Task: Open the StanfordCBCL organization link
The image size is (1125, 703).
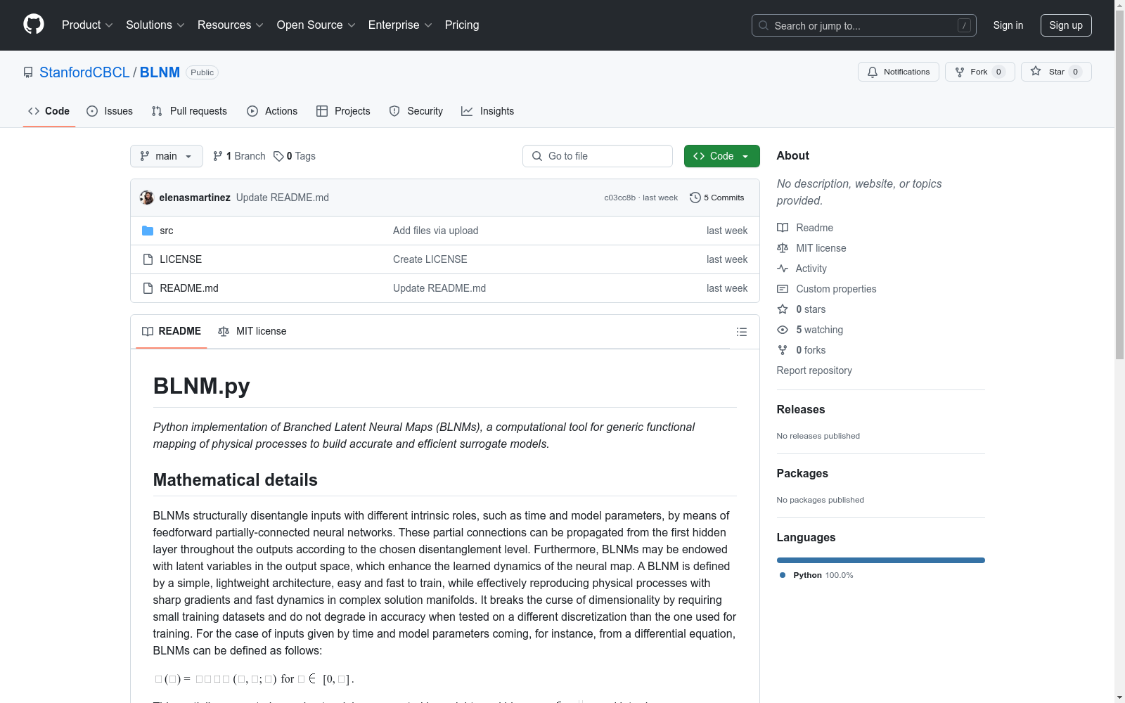Action: coord(84,72)
